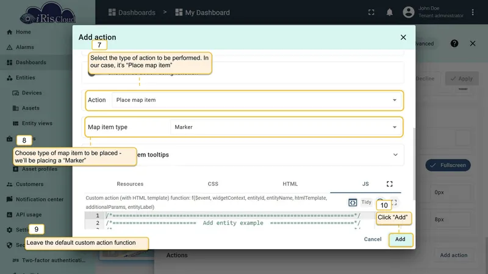Click the code toggle icon beside Tidy
The image size is (488, 274).
tap(353, 203)
